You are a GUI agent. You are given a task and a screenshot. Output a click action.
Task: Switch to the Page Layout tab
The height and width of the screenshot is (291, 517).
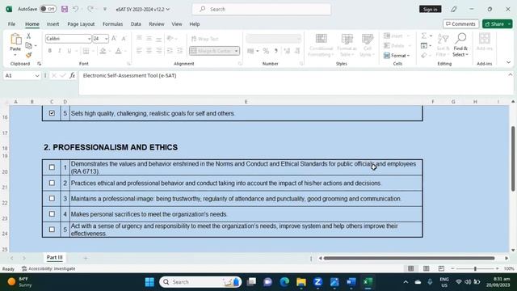pyautogui.click(x=81, y=24)
